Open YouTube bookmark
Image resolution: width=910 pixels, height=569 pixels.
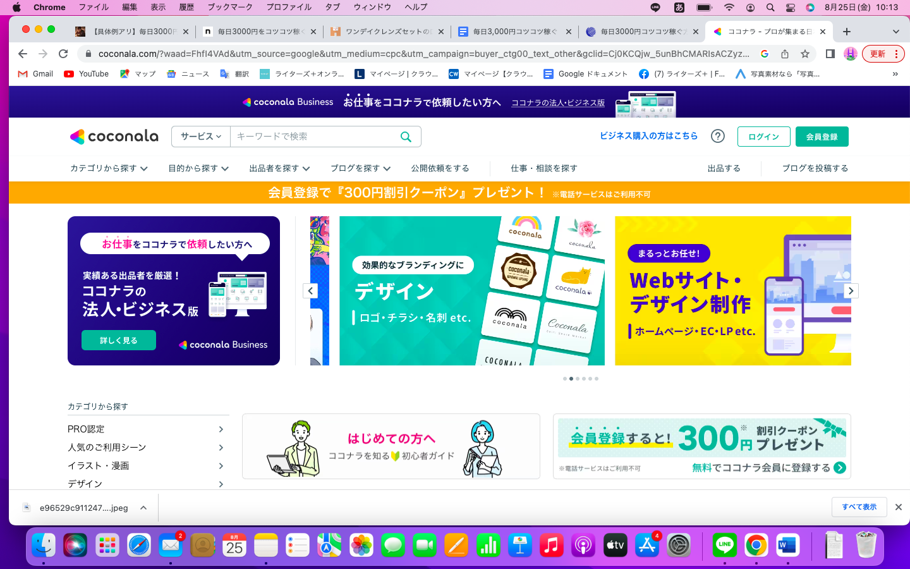pyautogui.click(x=87, y=74)
